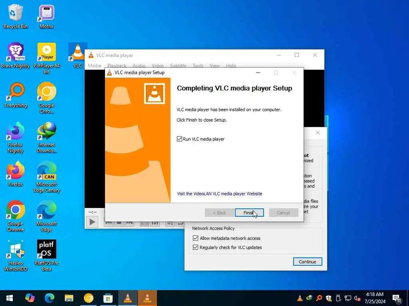Click the Play button in VLC player
This screenshot has width=409, height=306.
pyautogui.click(x=92, y=222)
